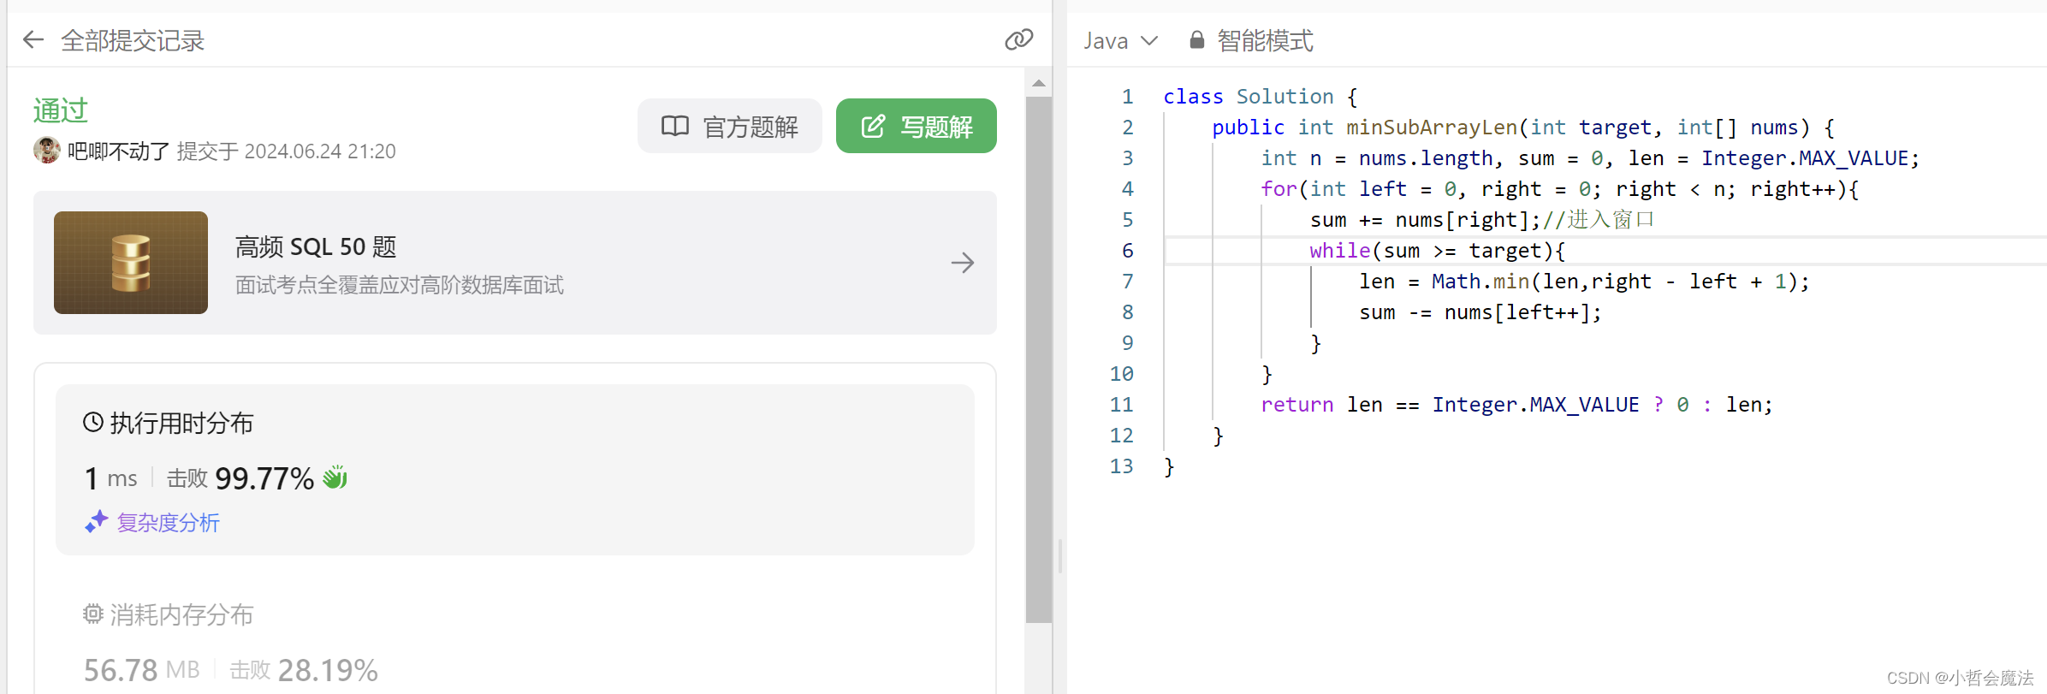Image resolution: width=2047 pixels, height=694 pixels.
Task: Open username 吧唧不动了 profile
Action: 119,151
